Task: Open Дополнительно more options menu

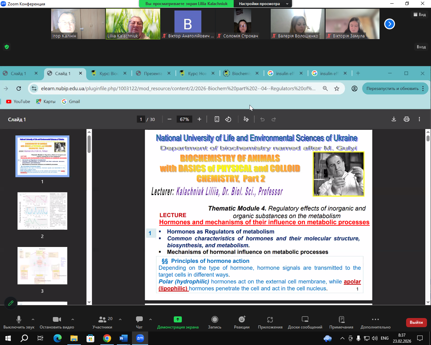Action: [375, 319]
